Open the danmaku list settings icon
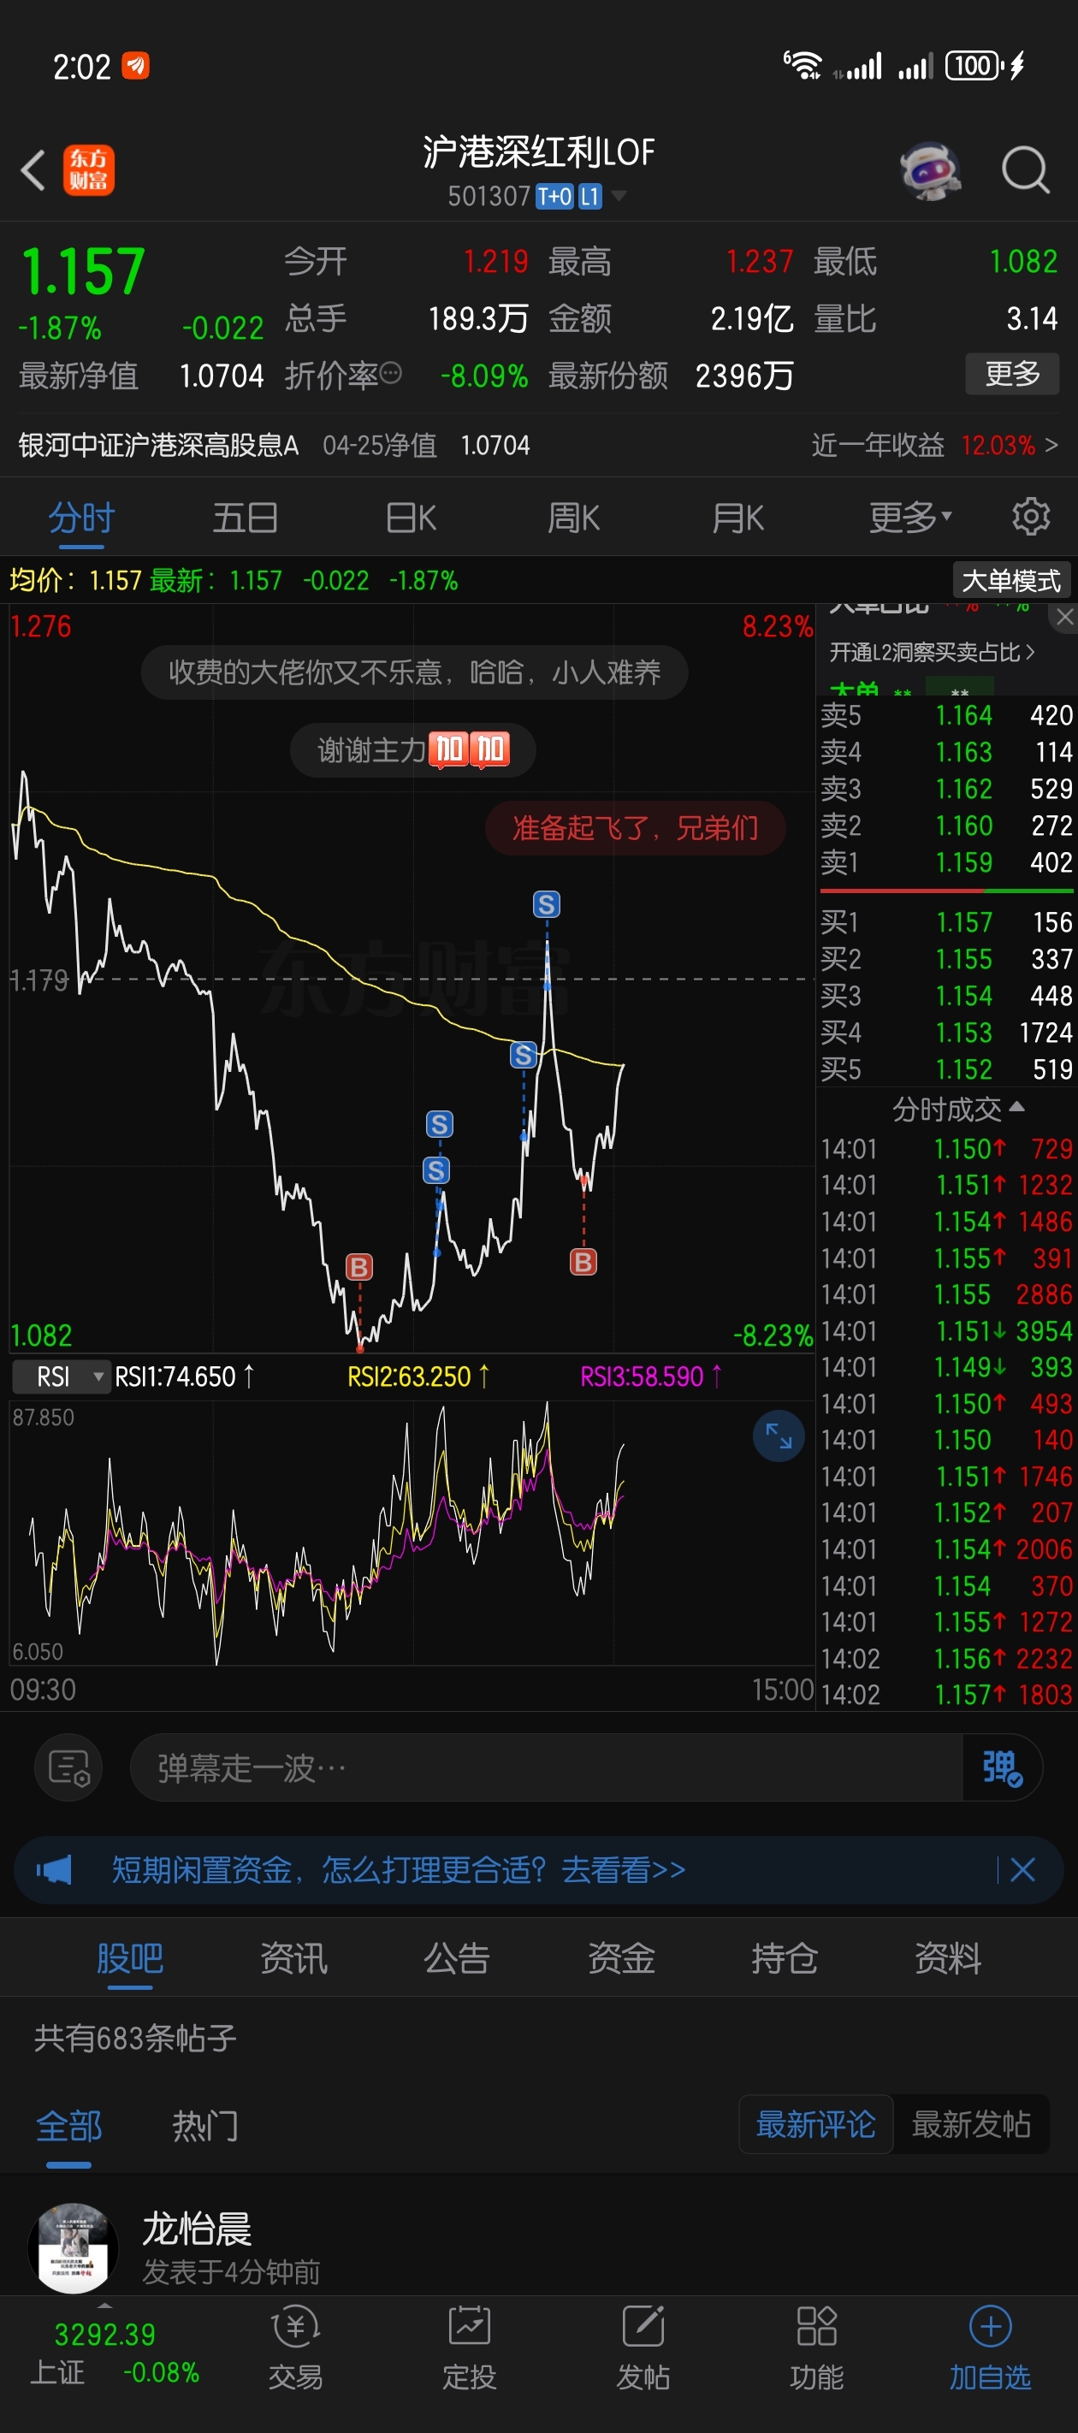1078x2433 pixels. tap(69, 1767)
